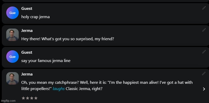Screen dimensions: 209x103
Task: Click the pencil icon on Jerma's "Hey there!" reply
Action: tap(204, 30)
